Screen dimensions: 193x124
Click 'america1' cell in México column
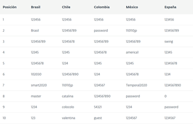tap(132, 52)
